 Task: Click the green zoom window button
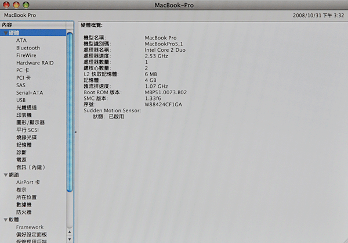point(26,5)
